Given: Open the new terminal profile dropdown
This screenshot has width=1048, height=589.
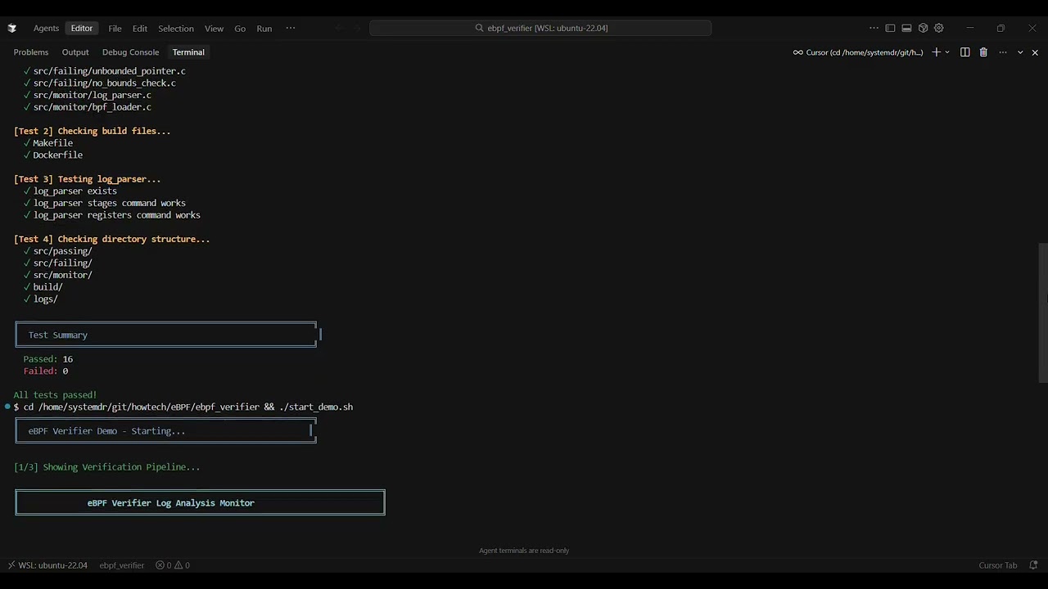Looking at the screenshot, I should pyautogui.click(x=947, y=52).
